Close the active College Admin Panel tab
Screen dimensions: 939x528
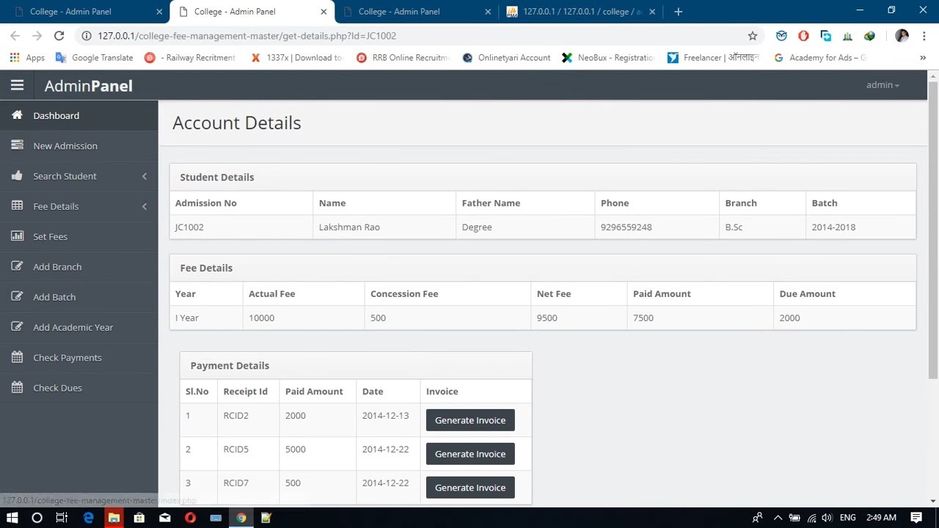[324, 12]
